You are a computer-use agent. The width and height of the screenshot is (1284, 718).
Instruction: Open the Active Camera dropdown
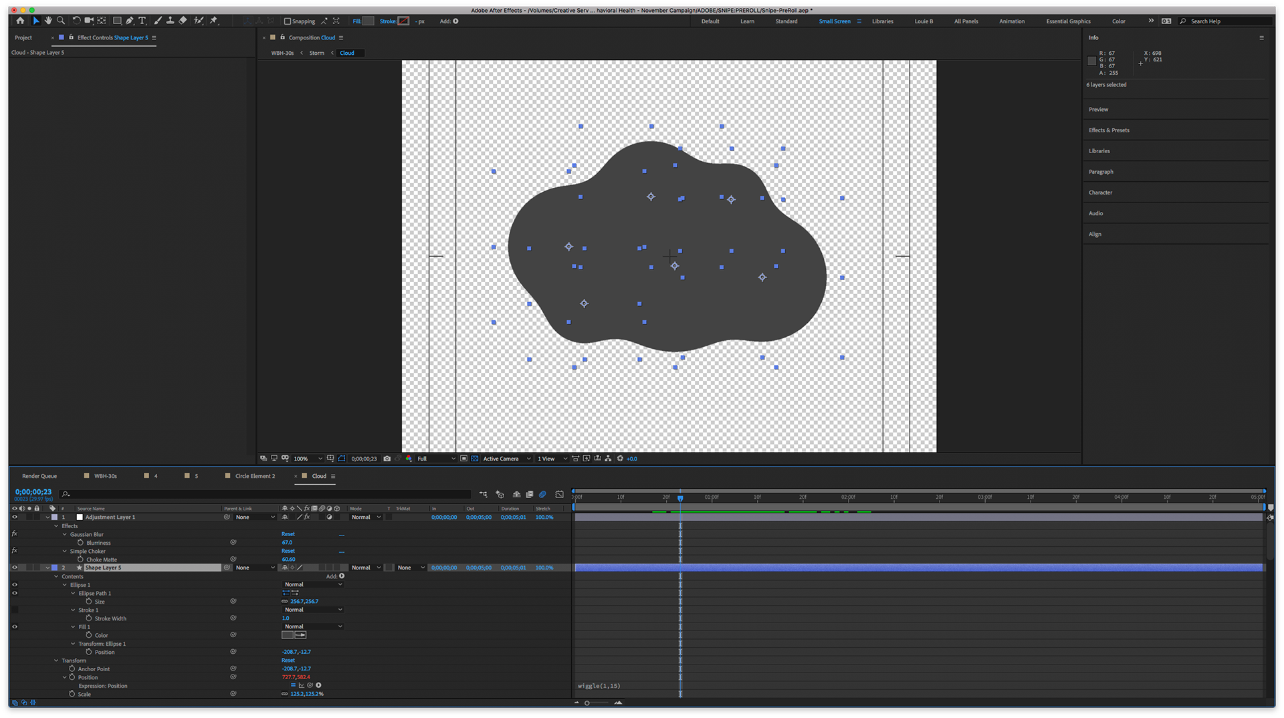pos(506,459)
